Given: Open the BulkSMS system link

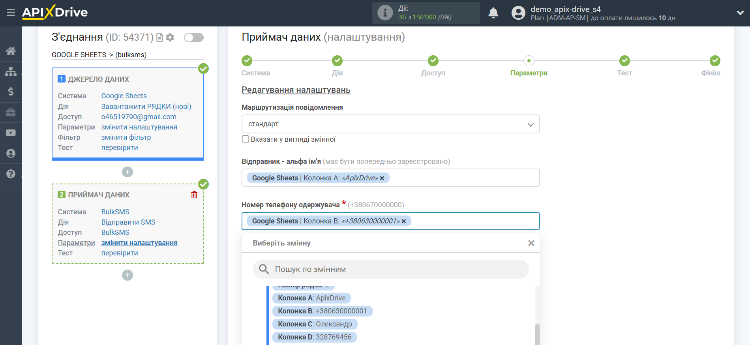Looking at the screenshot, I should click(115, 212).
